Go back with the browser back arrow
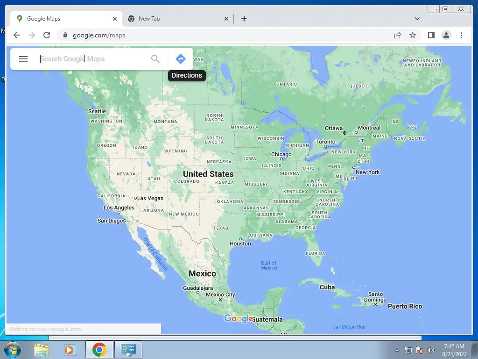The image size is (478, 359). coord(17,35)
